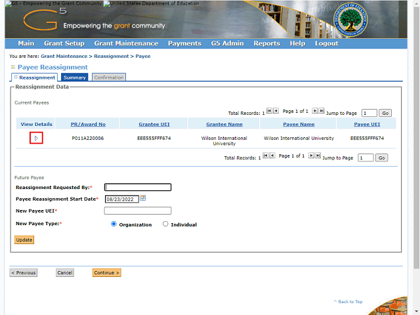Image resolution: width=420 pixels, height=315 pixels.
Task: Sort by Payee Name column
Action: 299,124
